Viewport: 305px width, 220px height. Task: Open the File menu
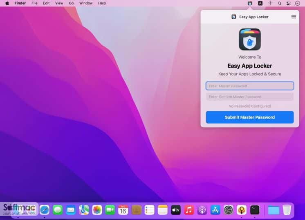tap(34, 3)
